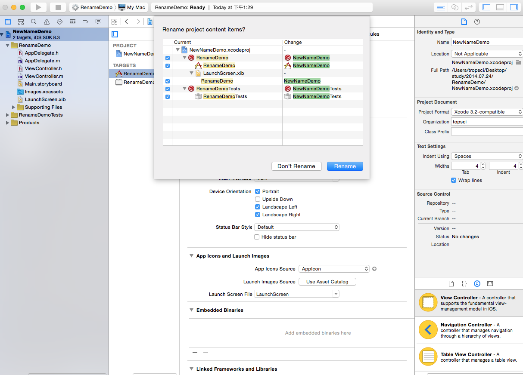Open the Issue navigator warning icon
This screenshot has height=375, width=523.
[x=47, y=22]
